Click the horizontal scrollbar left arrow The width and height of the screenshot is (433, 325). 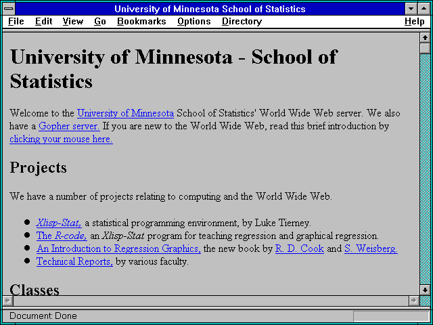tap(7, 301)
